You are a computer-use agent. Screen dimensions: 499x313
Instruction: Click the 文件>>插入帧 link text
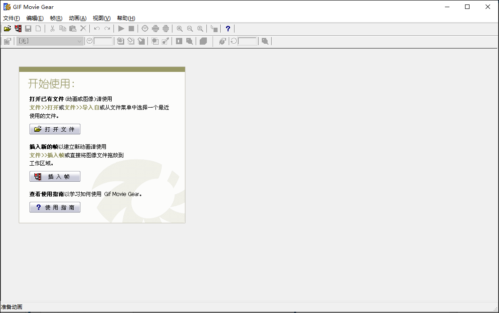coord(47,155)
